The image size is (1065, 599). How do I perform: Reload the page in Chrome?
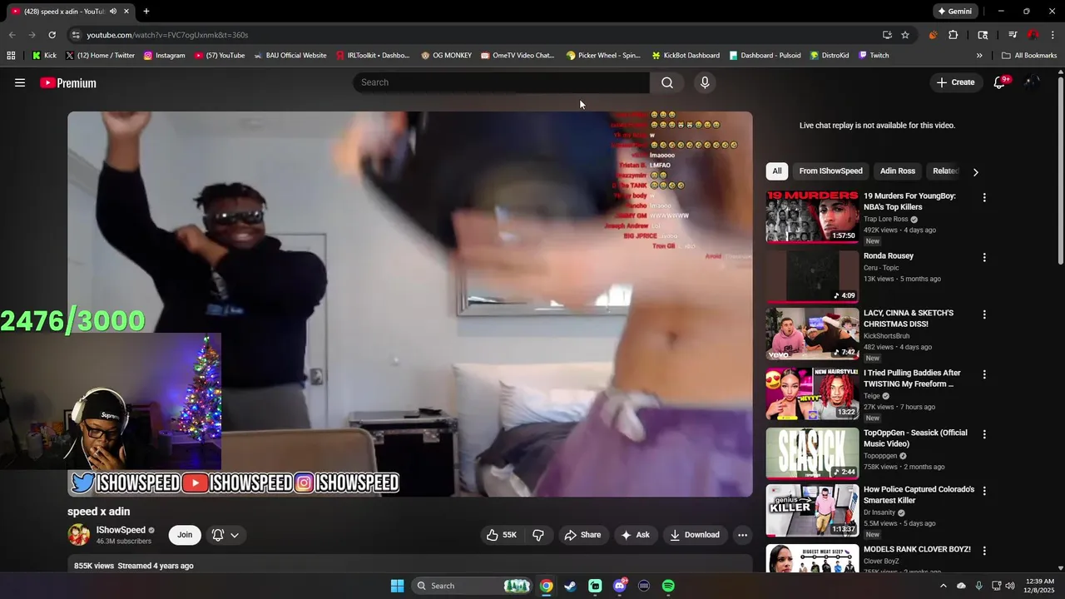52,35
